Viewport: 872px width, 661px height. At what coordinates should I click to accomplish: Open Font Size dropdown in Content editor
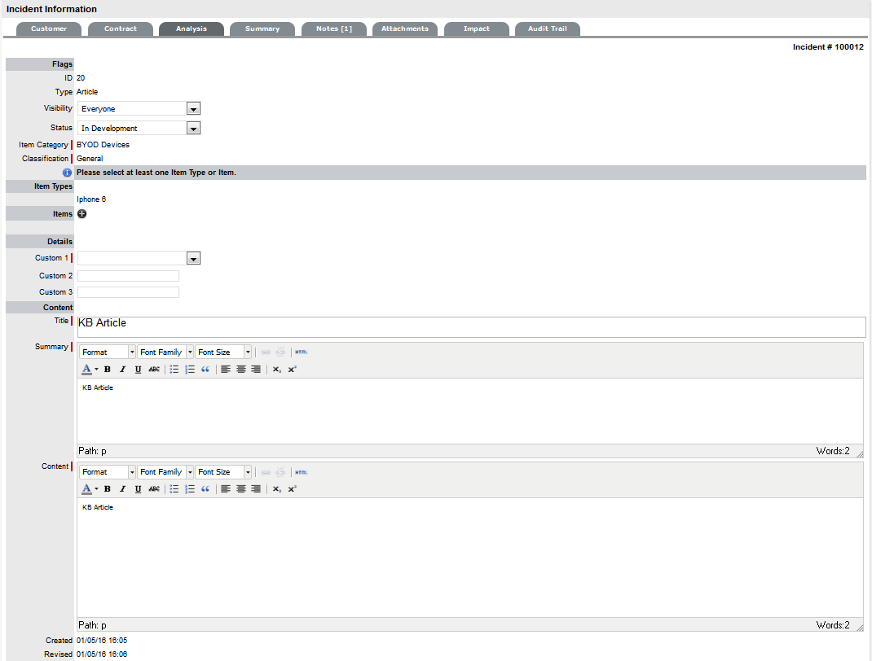tap(223, 472)
